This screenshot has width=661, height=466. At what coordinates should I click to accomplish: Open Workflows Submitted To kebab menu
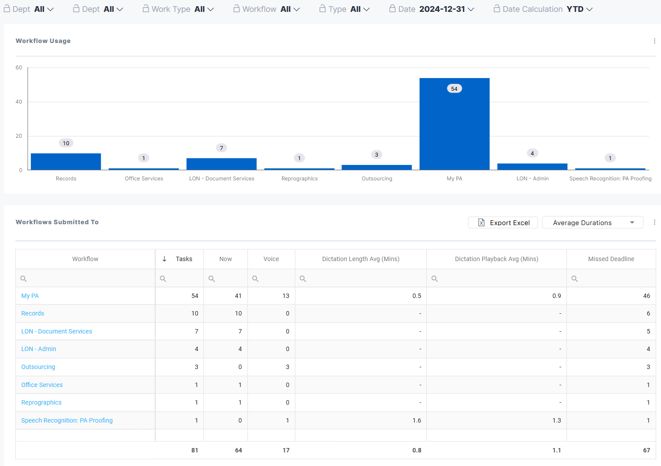[x=654, y=222]
